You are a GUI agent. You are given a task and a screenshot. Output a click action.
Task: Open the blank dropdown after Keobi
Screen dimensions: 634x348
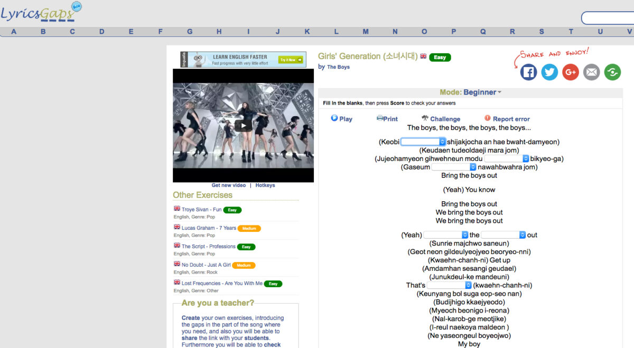[423, 142]
